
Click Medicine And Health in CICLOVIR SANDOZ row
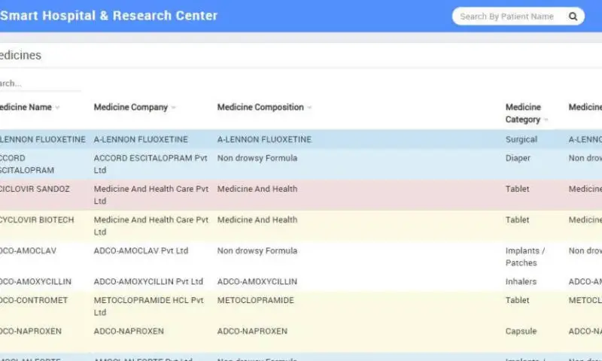point(257,189)
